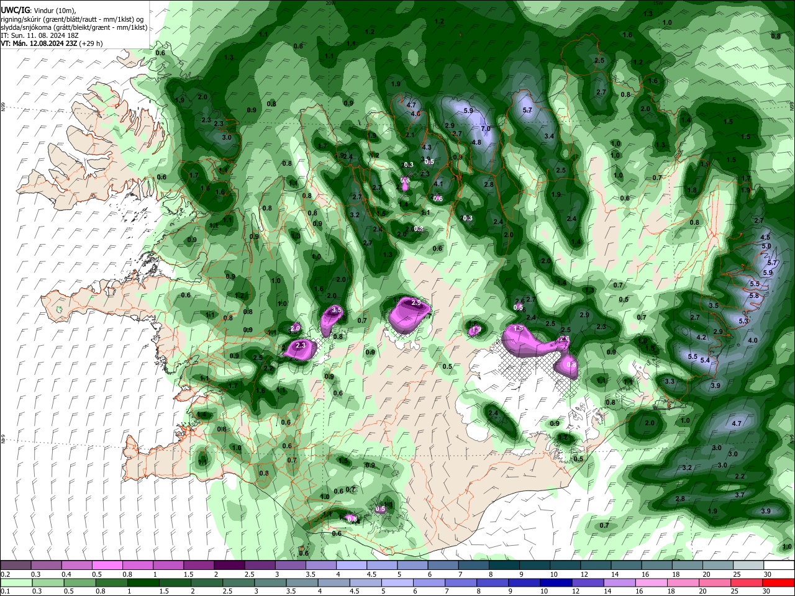795x596 pixels.
Task: Select the 4.3 value on the map
Action: tap(426, 147)
